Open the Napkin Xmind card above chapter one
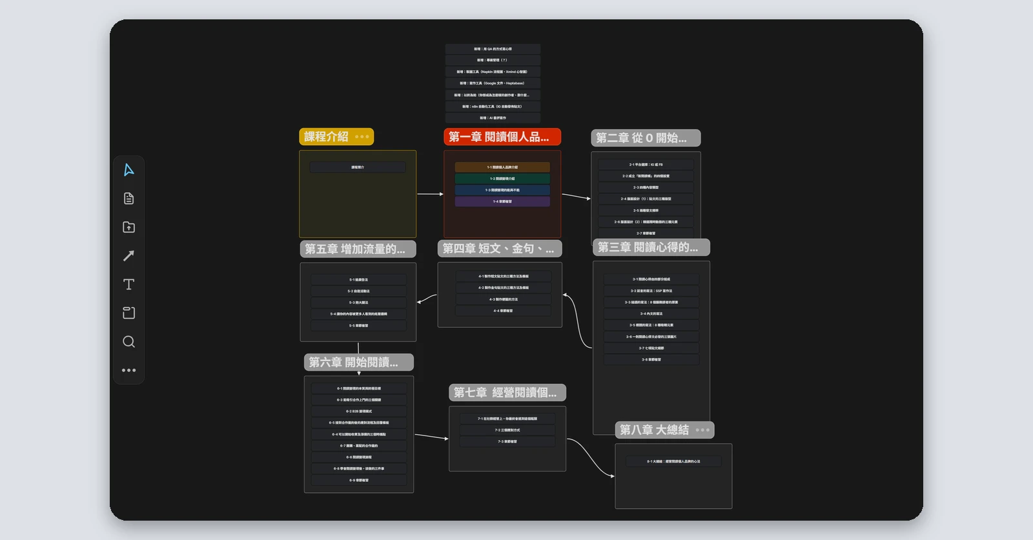The height and width of the screenshot is (540, 1033). pyautogui.click(x=493, y=72)
